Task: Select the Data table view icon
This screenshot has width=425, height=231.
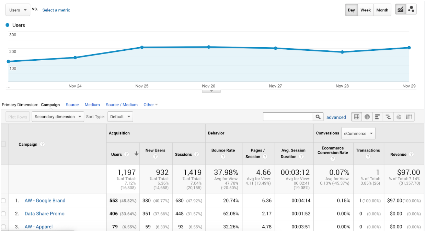Action: pos(357,117)
